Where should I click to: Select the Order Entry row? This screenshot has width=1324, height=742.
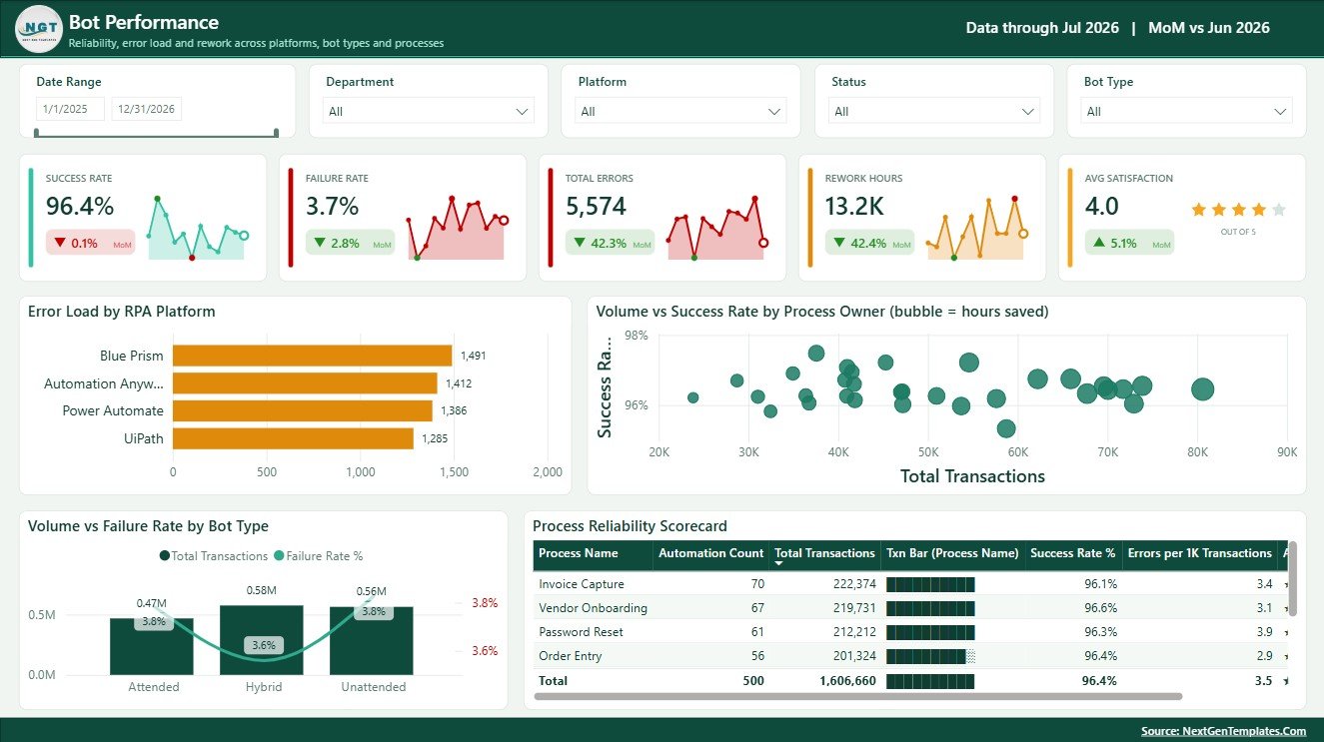pos(909,656)
